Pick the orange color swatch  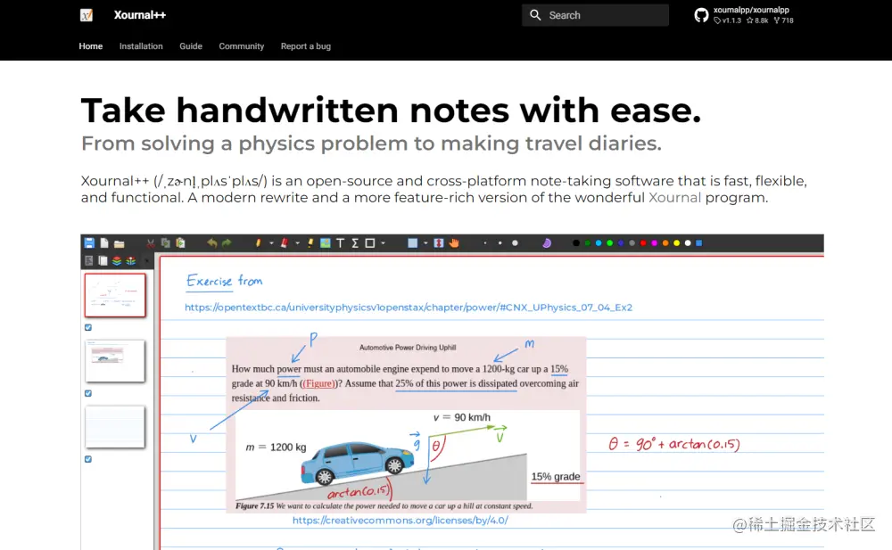coord(665,242)
